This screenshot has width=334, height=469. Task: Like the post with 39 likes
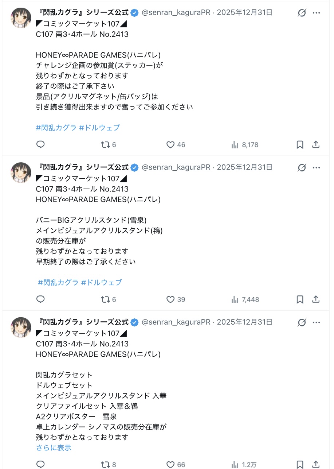(170, 300)
